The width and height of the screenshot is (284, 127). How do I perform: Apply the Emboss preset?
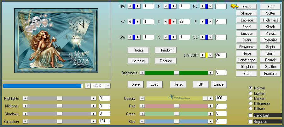tap(247, 33)
